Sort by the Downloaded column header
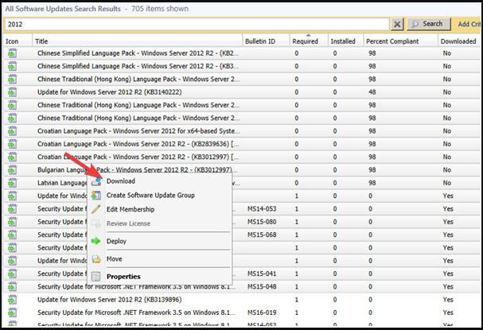Image resolution: width=483 pixels, height=330 pixels. click(459, 41)
